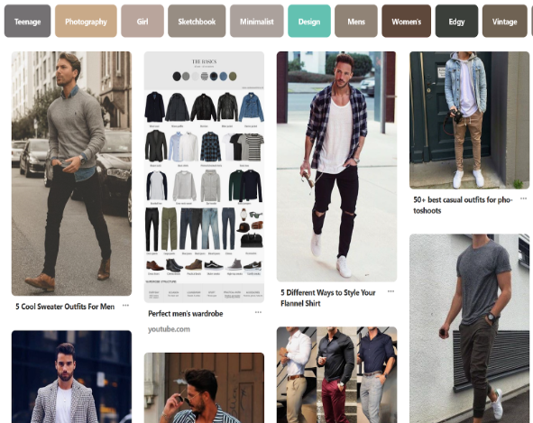Pick the Vintage filter chip
Image resolution: width=533 pixels, height=423 pixels.
504,21
